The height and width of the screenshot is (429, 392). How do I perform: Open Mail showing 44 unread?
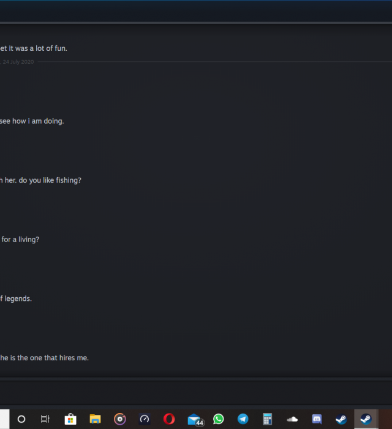click(x=195, y=420)
